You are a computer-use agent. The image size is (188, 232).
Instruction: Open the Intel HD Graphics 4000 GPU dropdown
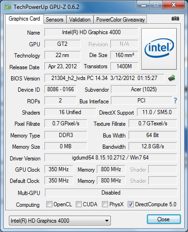click(60, 221)
